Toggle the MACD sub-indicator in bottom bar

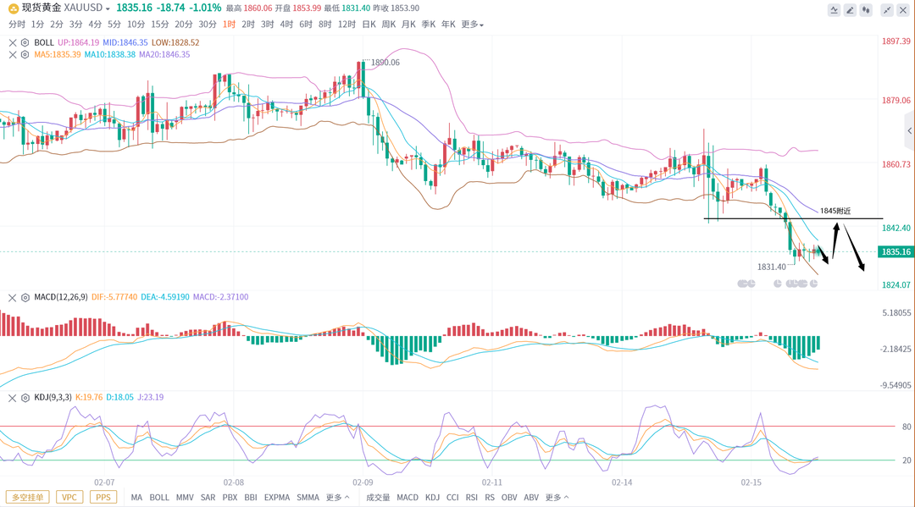tap(408, 498)
